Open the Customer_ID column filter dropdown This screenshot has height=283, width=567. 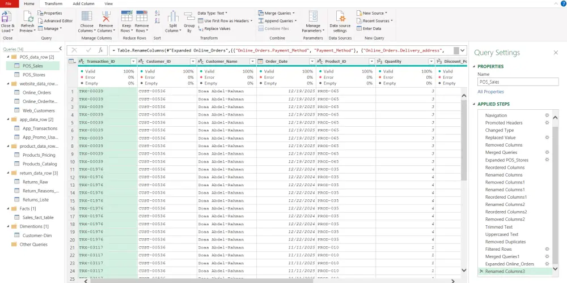pos(193,62)
